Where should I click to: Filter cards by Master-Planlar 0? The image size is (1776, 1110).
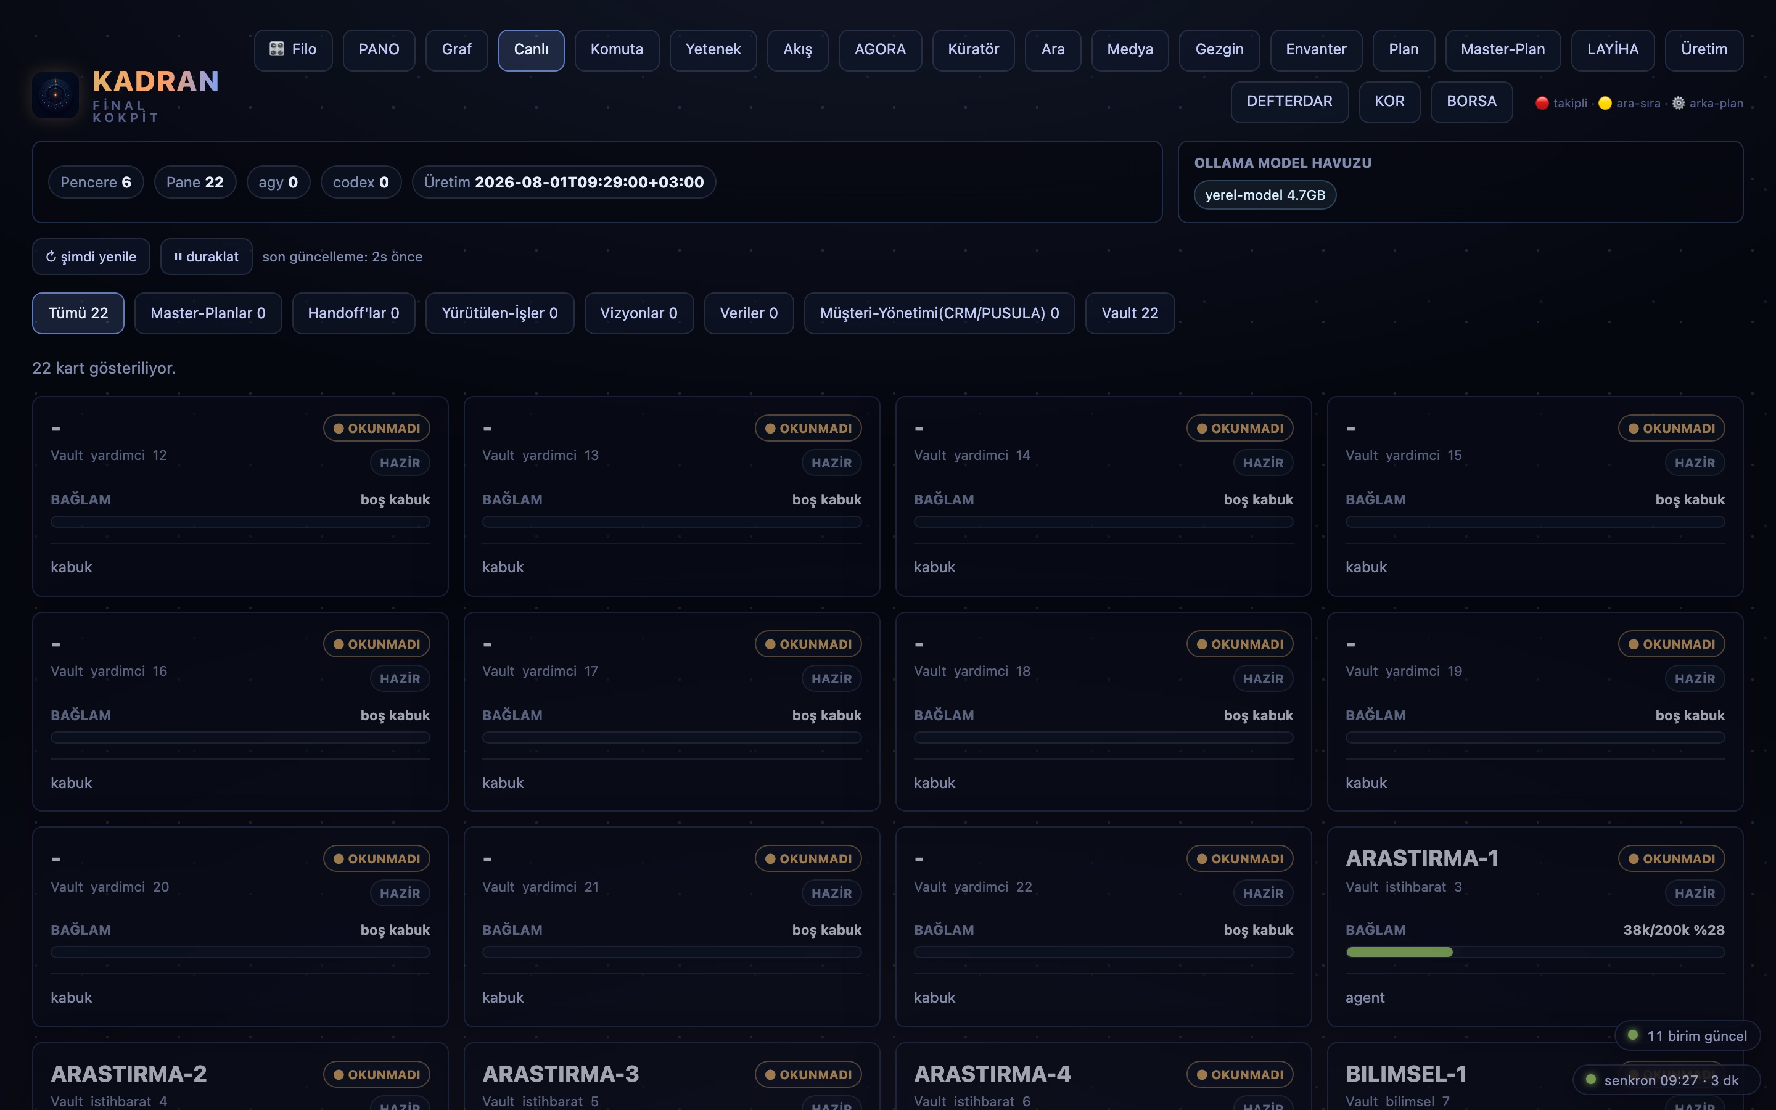[x=208, y=313]
